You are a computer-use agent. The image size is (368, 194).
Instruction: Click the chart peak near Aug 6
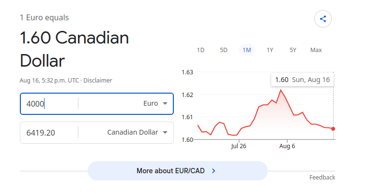[280, 90]
